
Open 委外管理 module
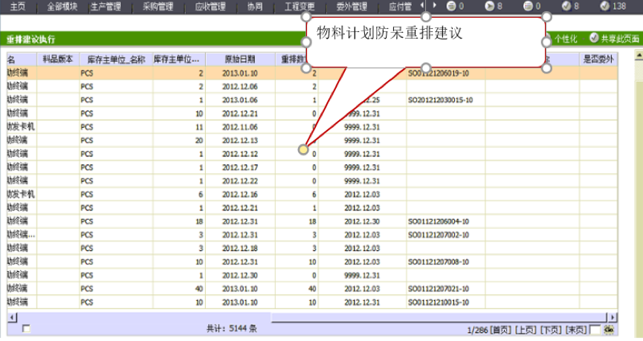[352, 6]
